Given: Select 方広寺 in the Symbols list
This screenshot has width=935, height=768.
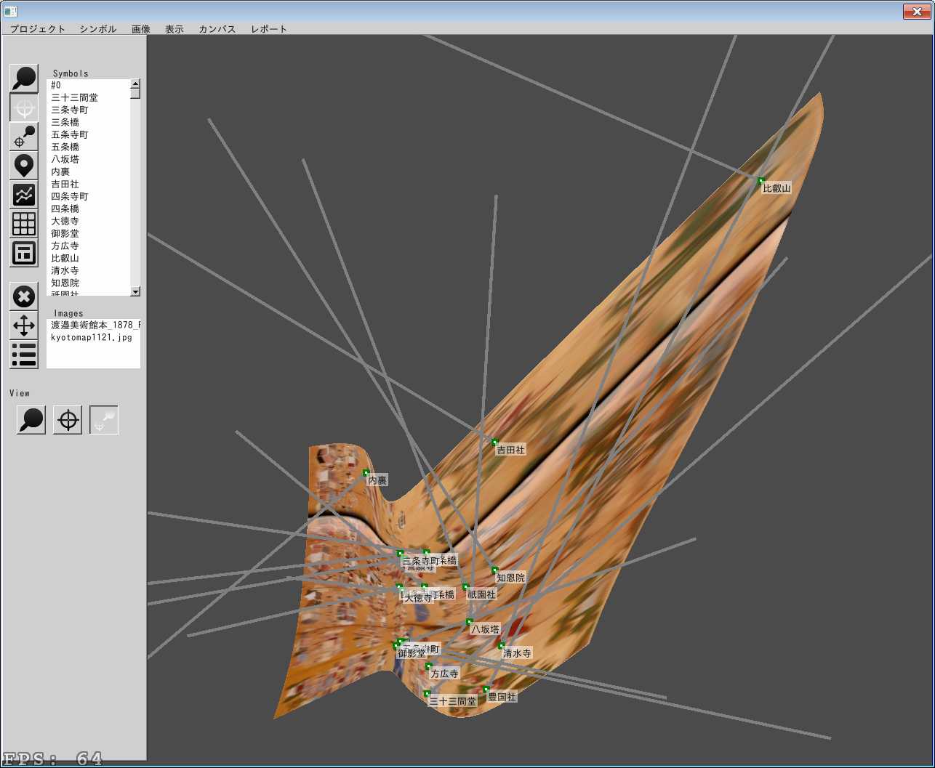Looking at the screenshot, I should click(88, 246).
